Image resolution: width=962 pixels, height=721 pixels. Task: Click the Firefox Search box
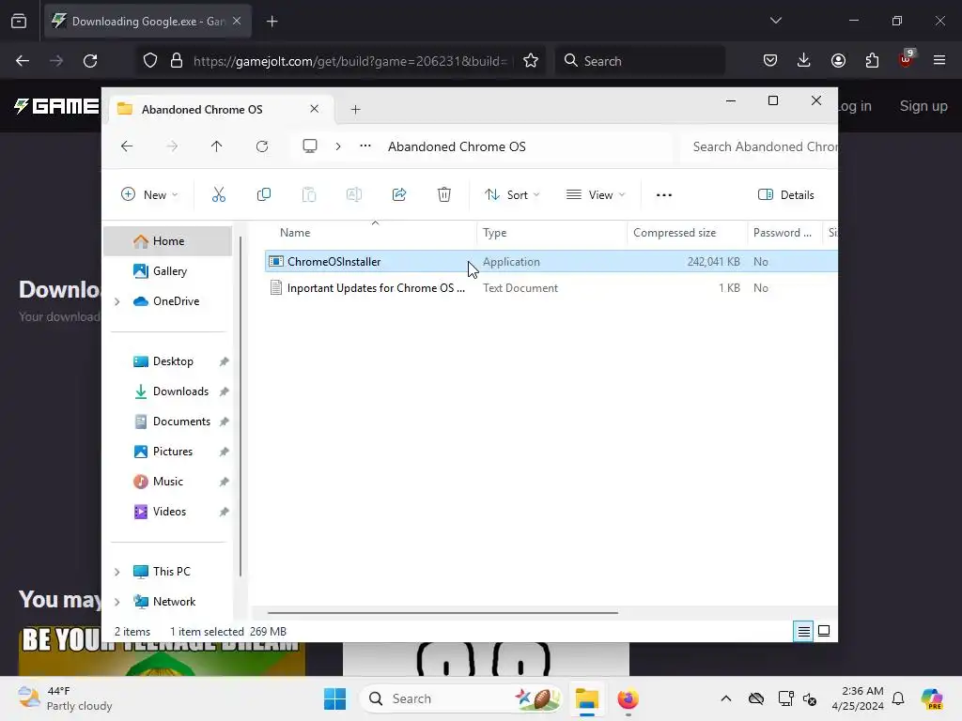click(x=640, y=61)
